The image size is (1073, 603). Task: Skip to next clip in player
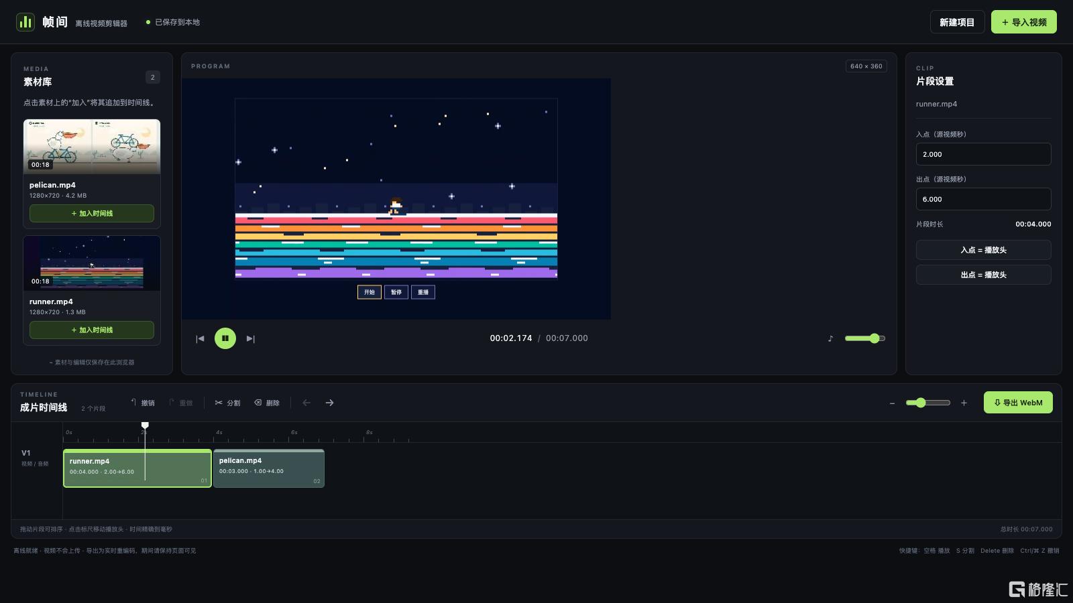click(251, 338)
